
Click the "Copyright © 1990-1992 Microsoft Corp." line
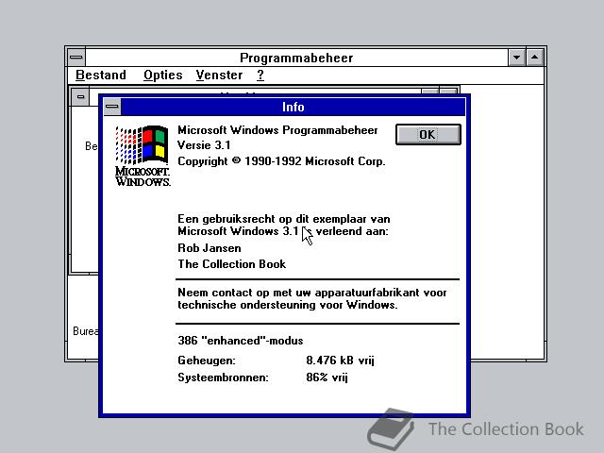click(x=281, y=161)
